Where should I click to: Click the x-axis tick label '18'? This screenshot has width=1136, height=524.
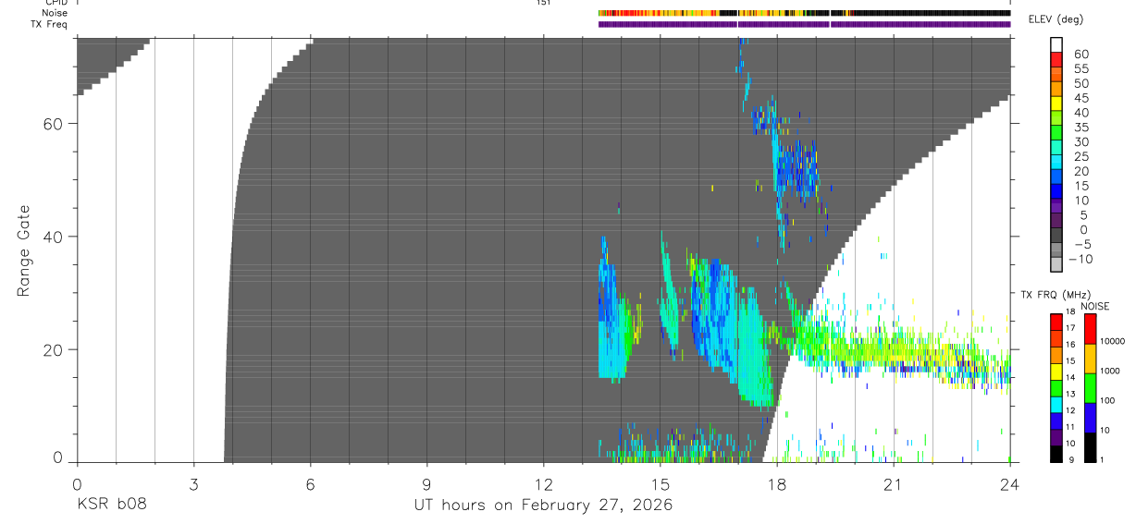coord(776,483)
